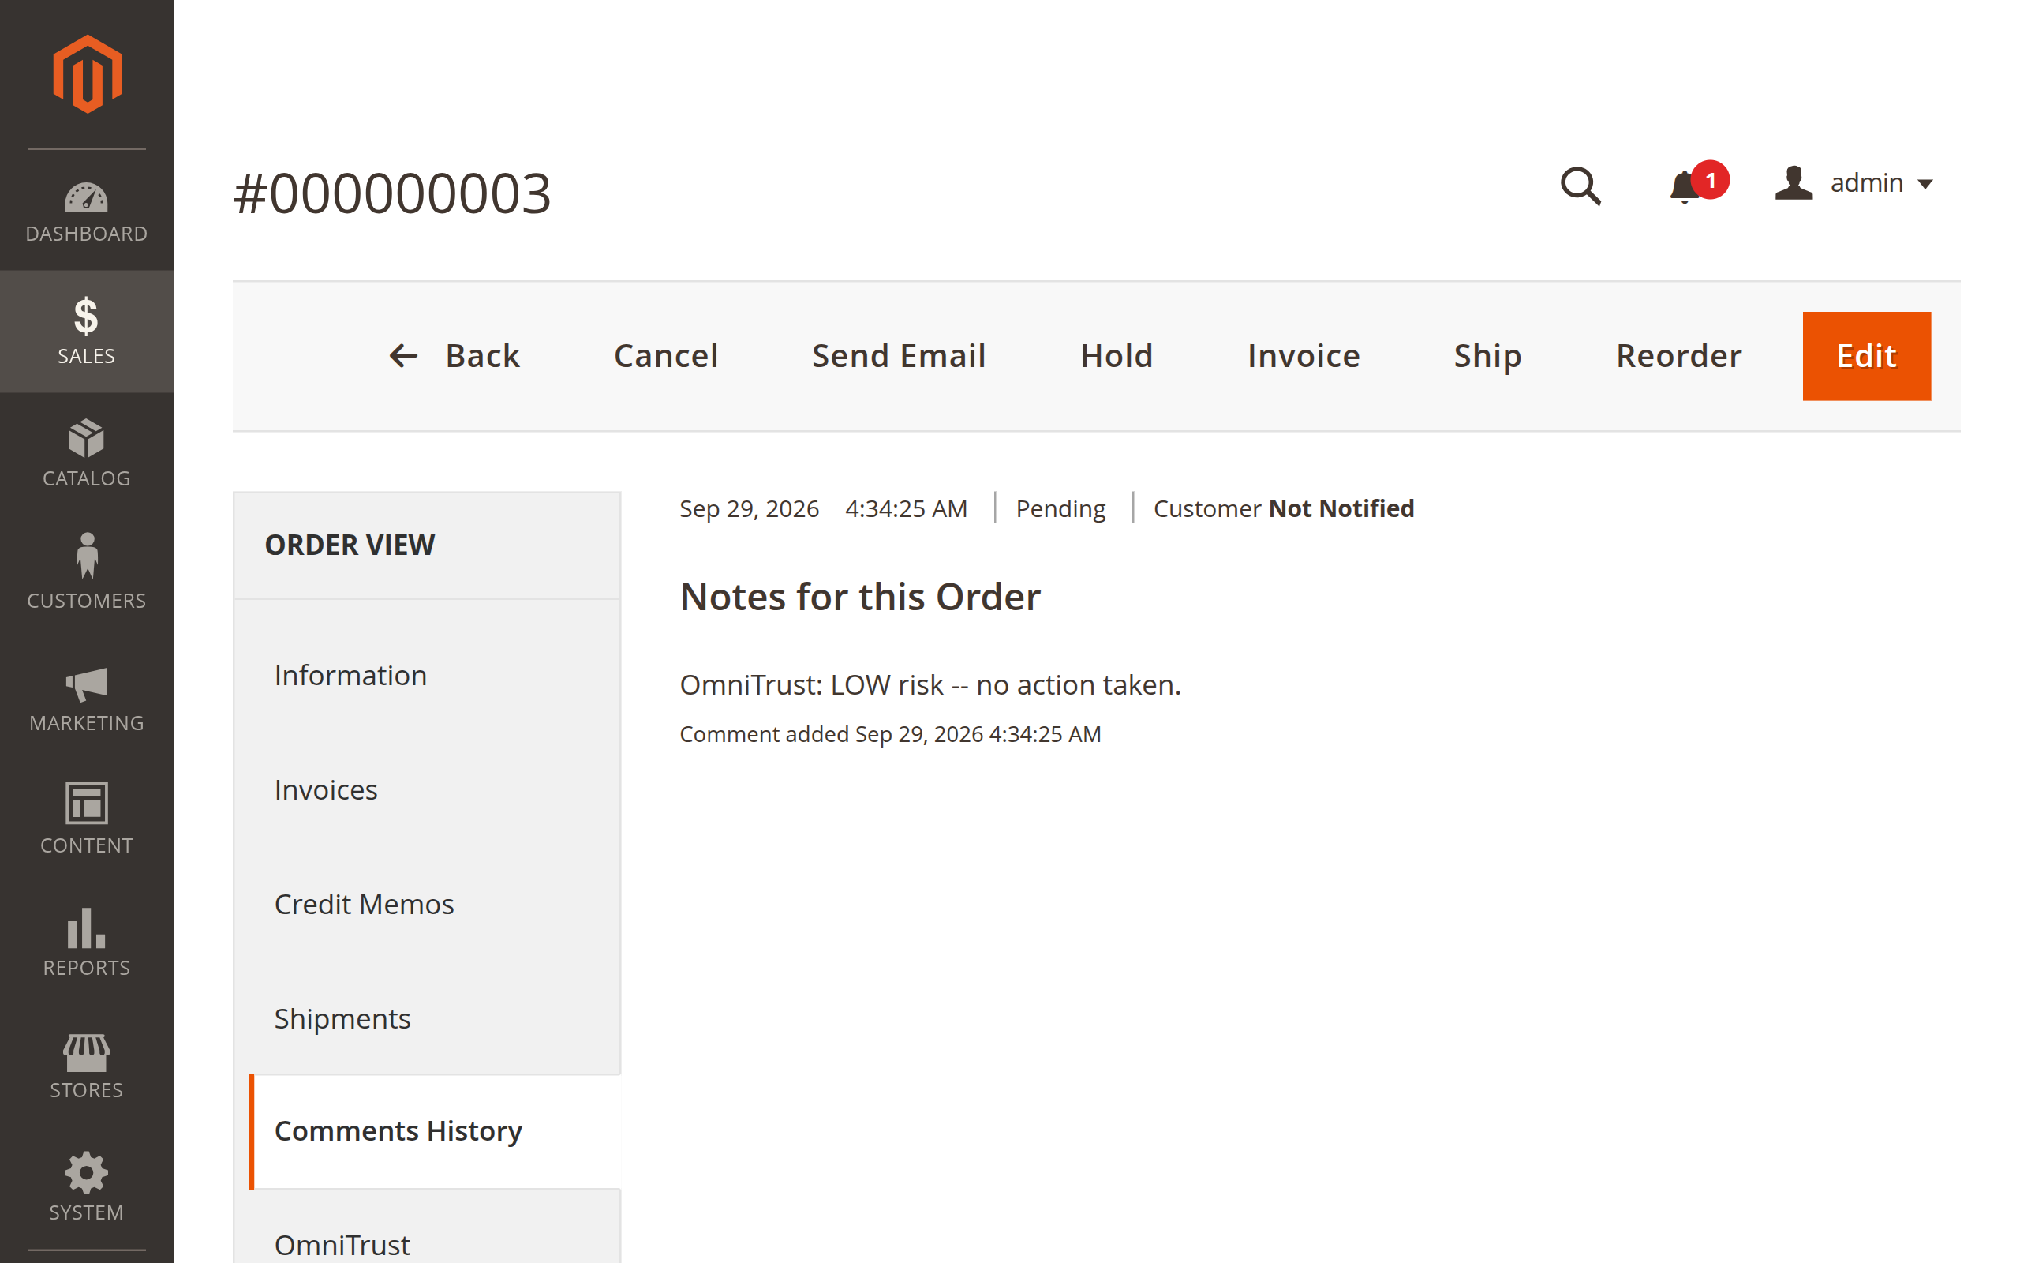2020x1263 pixels.
Task: Open the Dashboard section
Action: pyautogui.click(x=87, y=212)
